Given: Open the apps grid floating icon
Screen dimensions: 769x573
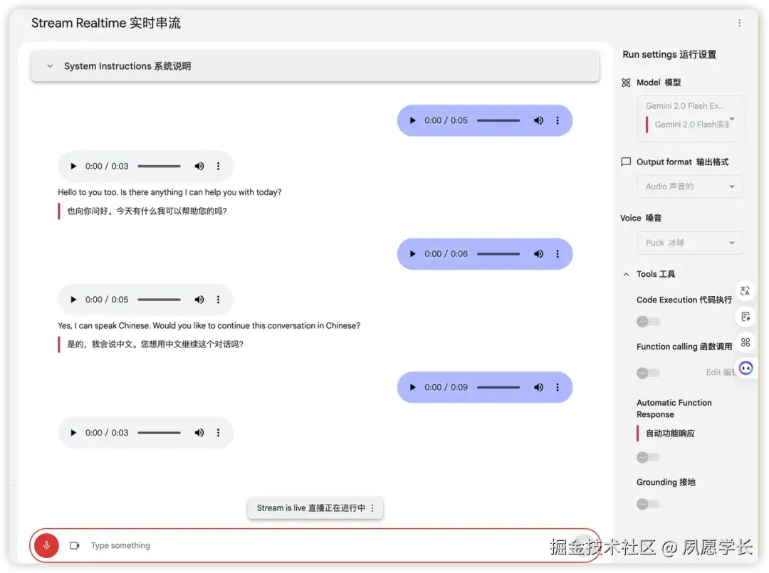Looking at the screenshot, I should click(x=745, y=342).
